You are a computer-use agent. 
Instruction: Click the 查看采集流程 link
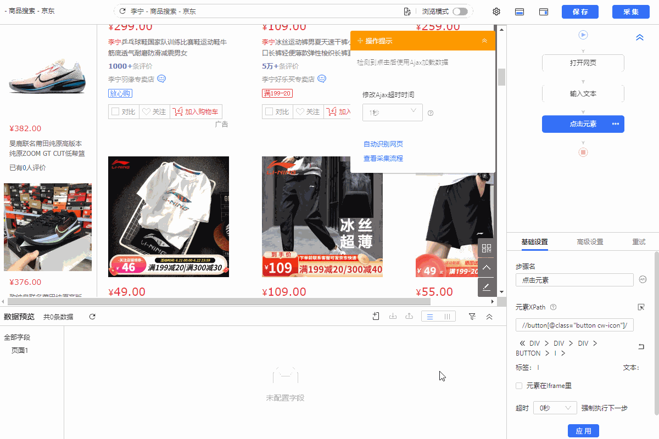click(383, 159)
